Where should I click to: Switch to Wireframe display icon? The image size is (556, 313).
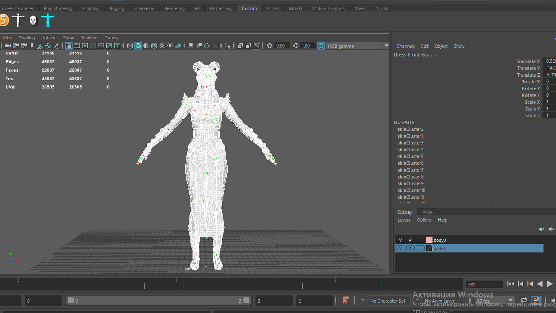(x=130, y=46)
